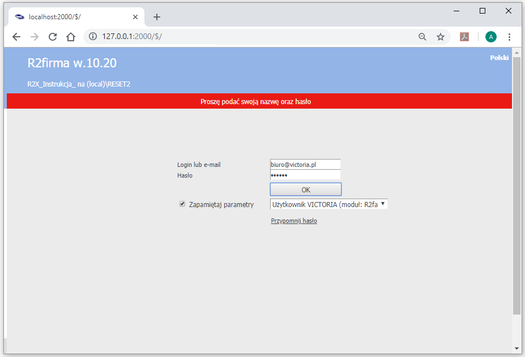The height and width of the screenshot is (357, 525).
Task: Click the vertical scrollbar thumb
Action: [517, 186]
